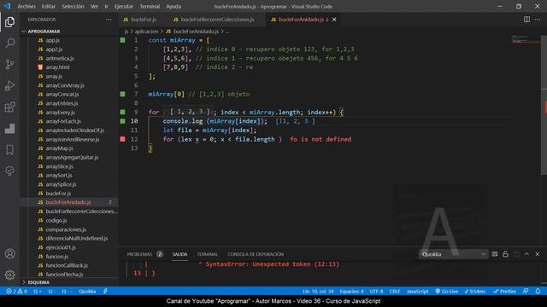This screenshot has height=307, width=547.
Task: Click the Prettier status bar item
Action: (x=504, y=292)
